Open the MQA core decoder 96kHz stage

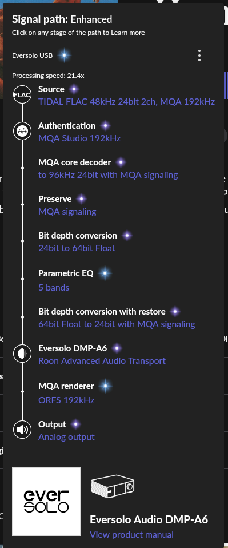point(108,175)
